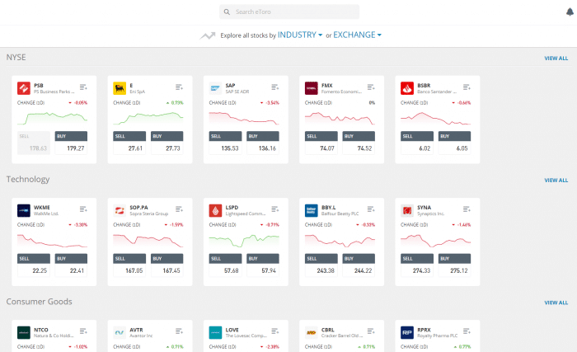Add LOVE to watchlist icon
Viewport: 577px width, 352px height.
[x=274, y=331]
